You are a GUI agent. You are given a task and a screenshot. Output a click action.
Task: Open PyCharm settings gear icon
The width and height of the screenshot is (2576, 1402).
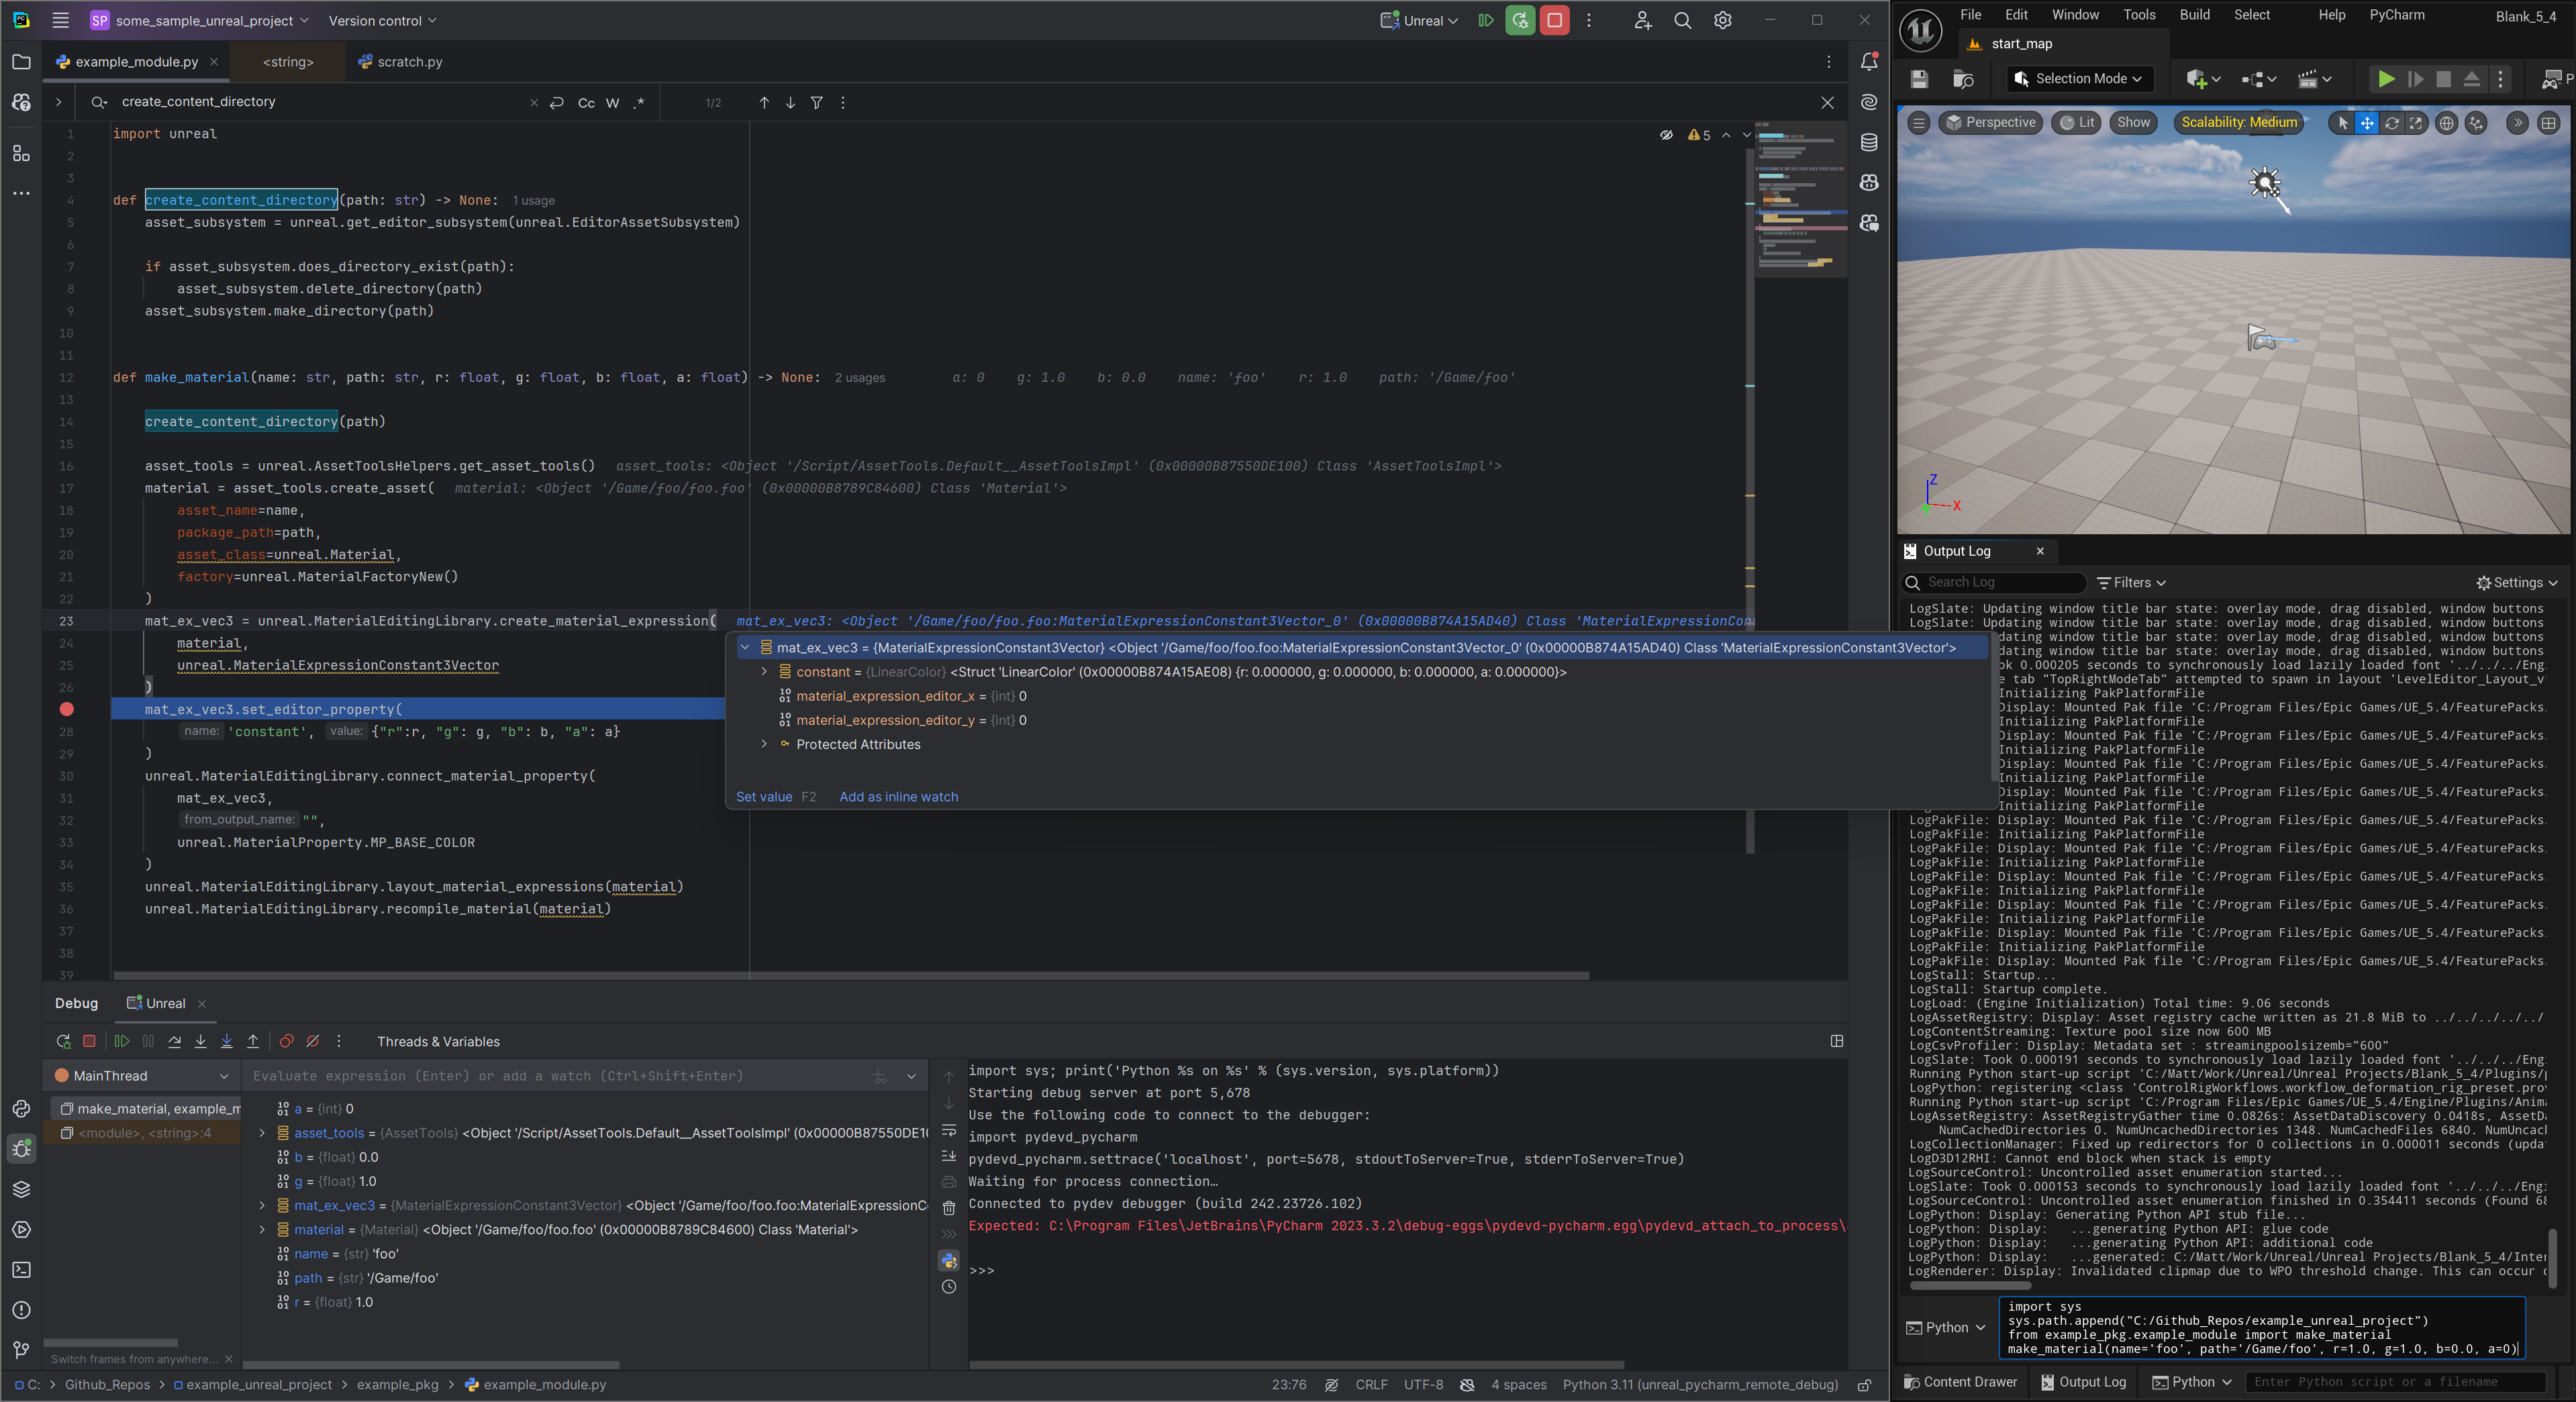(x=1723, y=20)
